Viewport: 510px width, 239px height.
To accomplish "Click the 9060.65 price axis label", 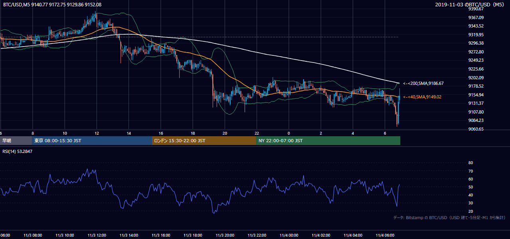I will tap(476, 129).
